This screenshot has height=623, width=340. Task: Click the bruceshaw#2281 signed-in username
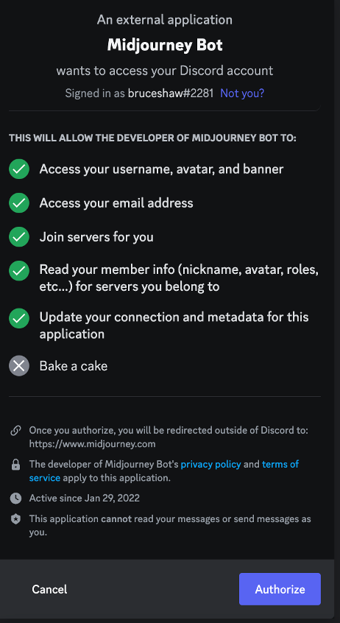pos(171,94)
